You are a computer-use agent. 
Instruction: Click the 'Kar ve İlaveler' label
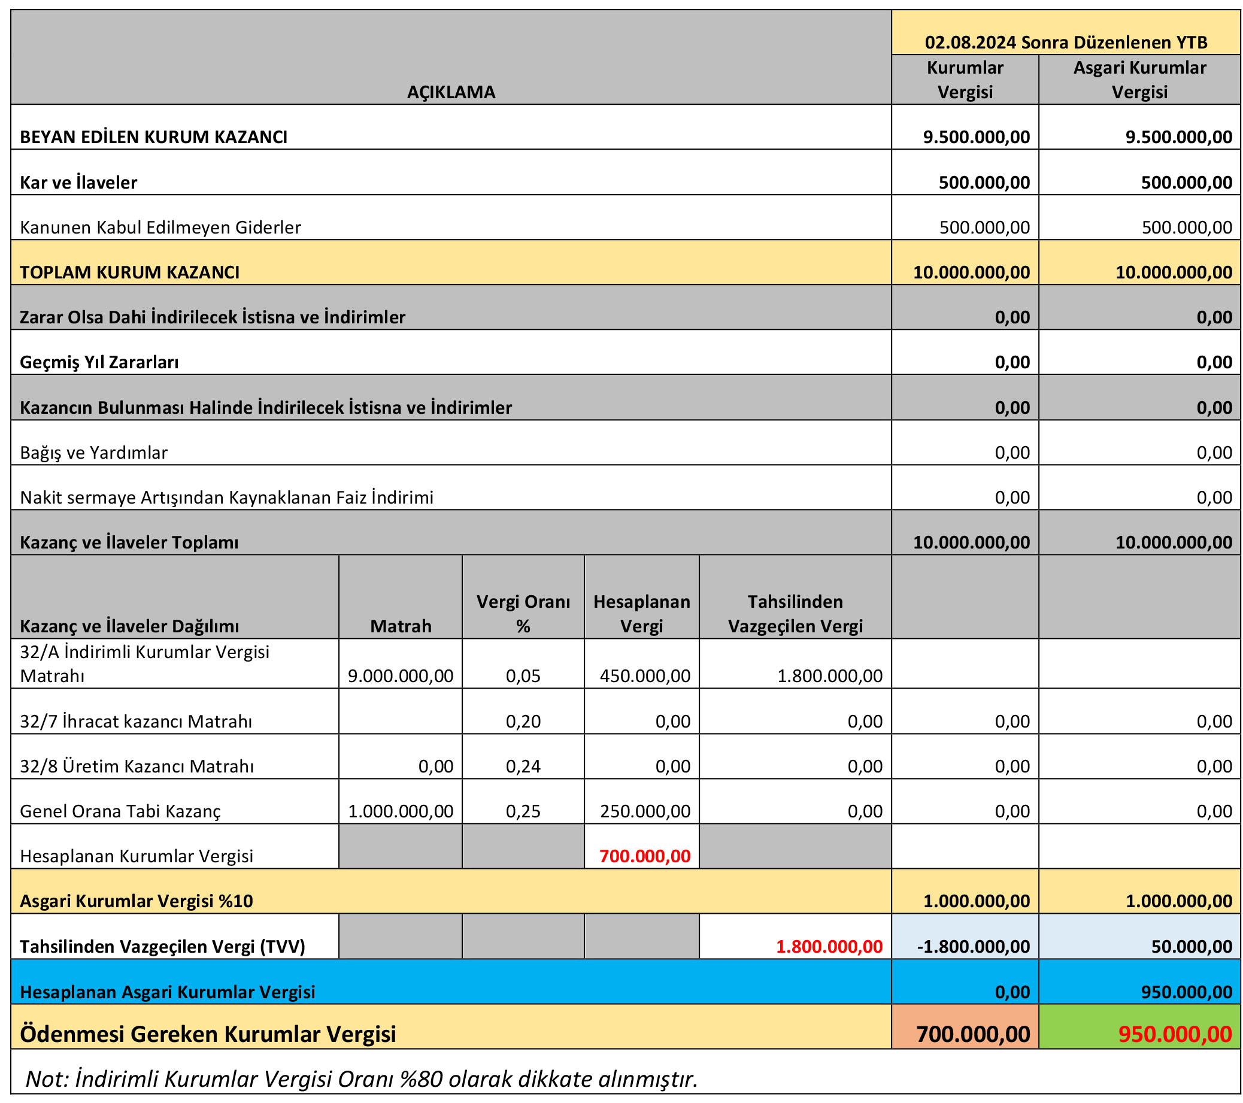[78, 183]
